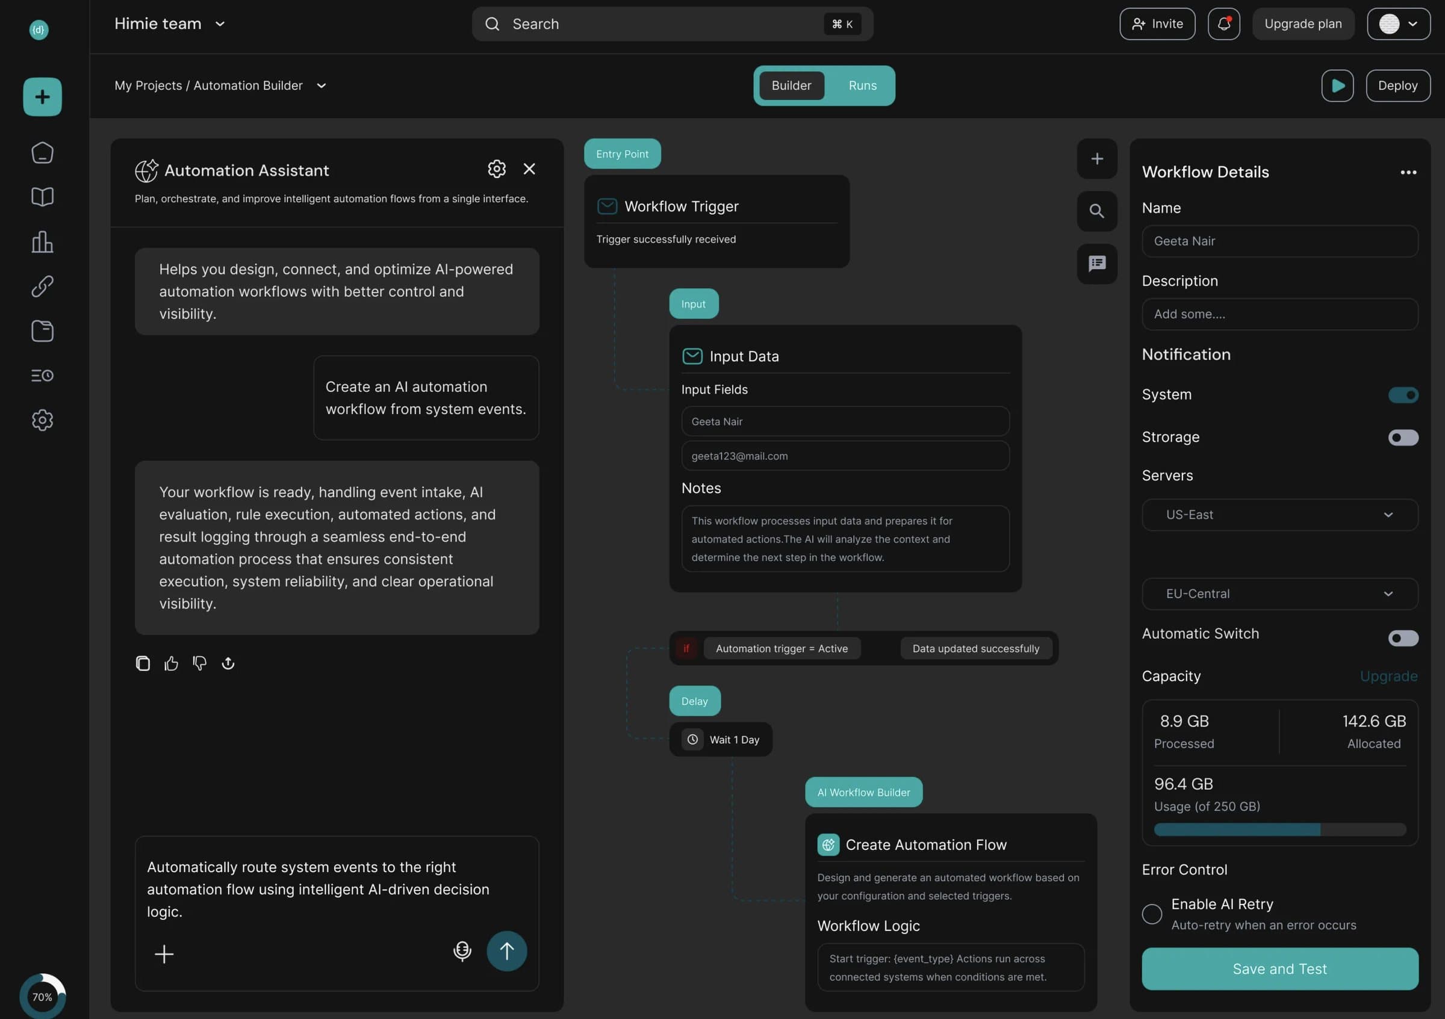Switch to the Builder tab
1445x1019 pixels.
click(791, 85)
